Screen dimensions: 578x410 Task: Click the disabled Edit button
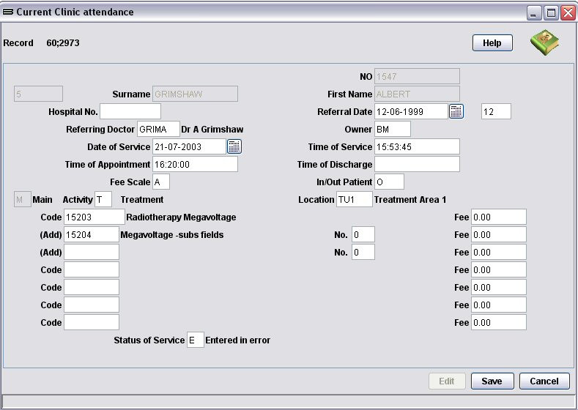(447, 381)
